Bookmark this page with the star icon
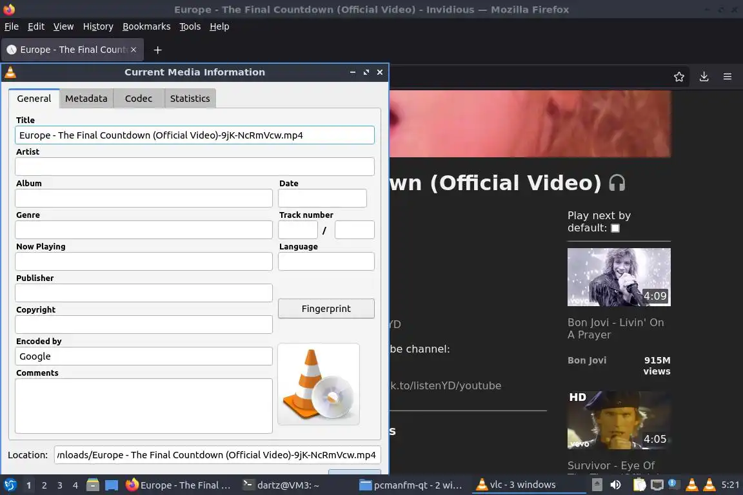 click(x=679, y=77)
